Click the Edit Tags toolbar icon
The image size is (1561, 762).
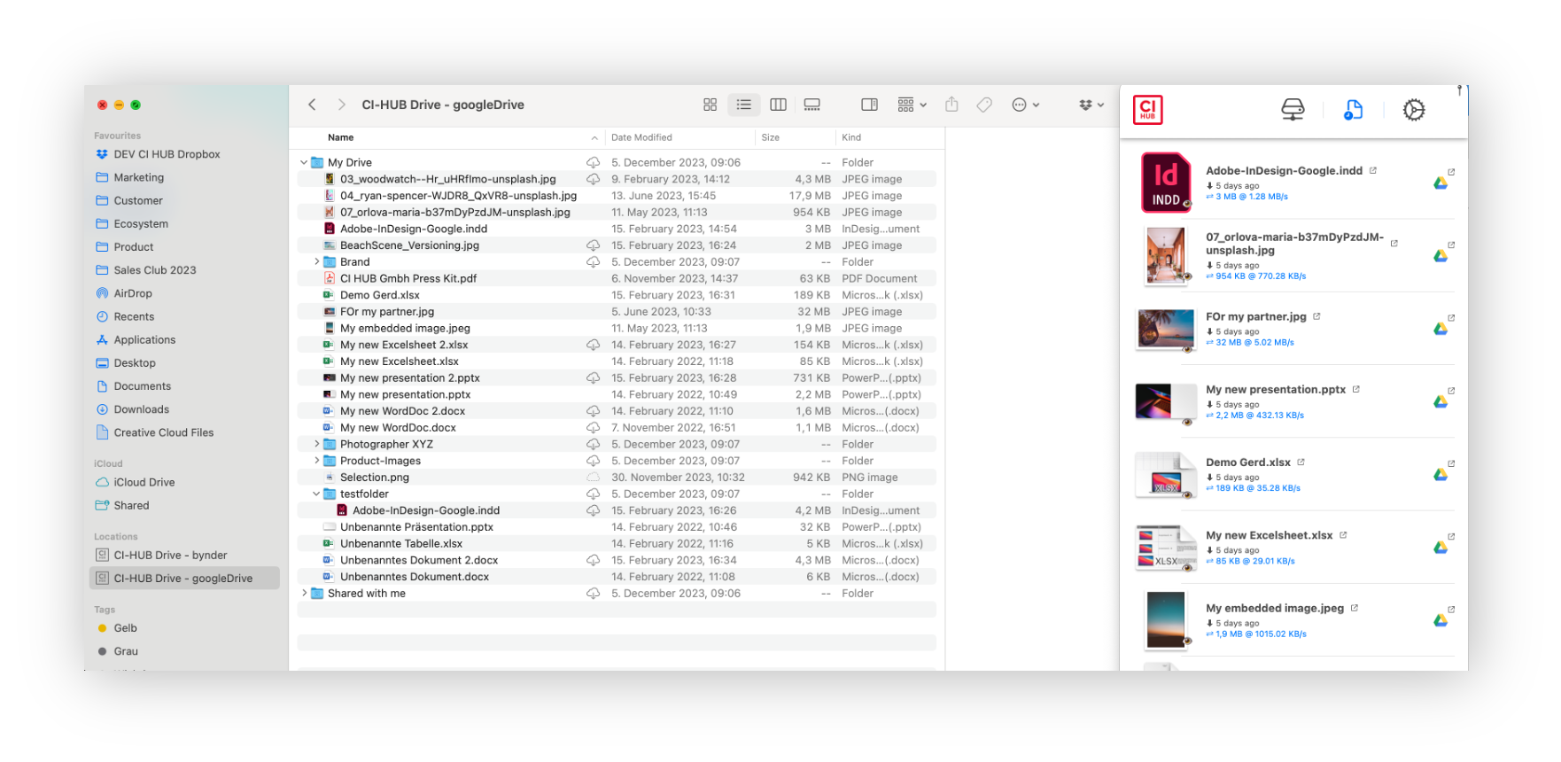pos(984,105)
